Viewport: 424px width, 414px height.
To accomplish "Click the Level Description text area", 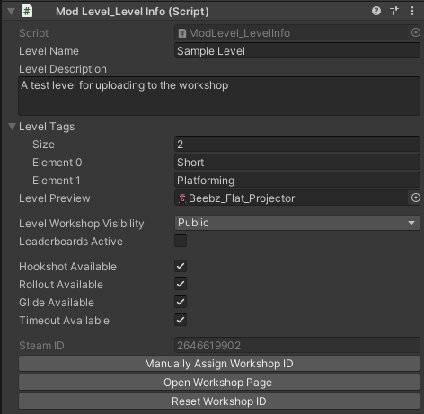I will 219,96.
